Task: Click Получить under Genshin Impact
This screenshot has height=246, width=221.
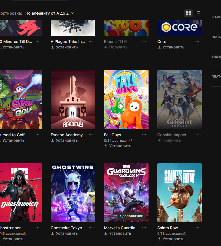Action: pyautogui.click(x=169, y=140)
